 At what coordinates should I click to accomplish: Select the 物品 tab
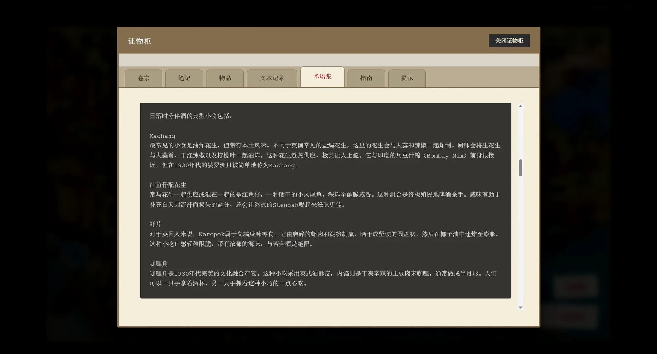225,78
